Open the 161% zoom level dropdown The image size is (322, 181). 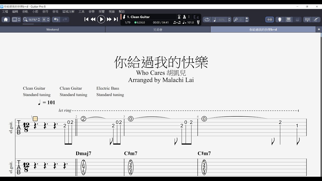coord(34,20)
